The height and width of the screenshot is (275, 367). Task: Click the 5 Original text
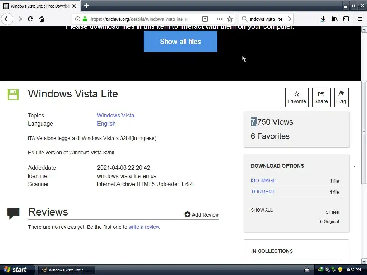pos(329,221)
